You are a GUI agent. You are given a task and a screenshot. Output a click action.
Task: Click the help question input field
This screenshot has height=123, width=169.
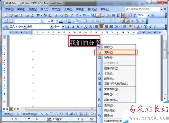pos(143,9)
